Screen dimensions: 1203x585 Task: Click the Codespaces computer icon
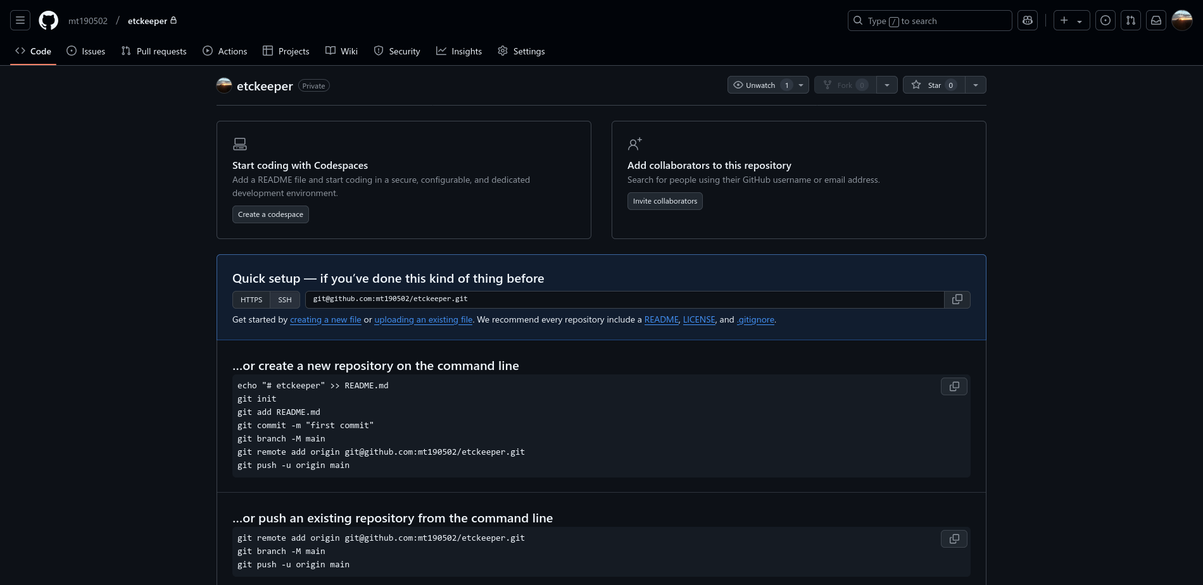[240, 144]
